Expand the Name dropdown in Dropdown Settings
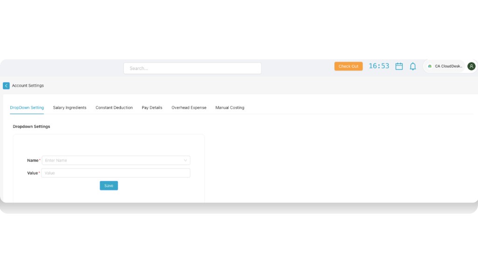The image size is (478, 273). click(116, 160)
